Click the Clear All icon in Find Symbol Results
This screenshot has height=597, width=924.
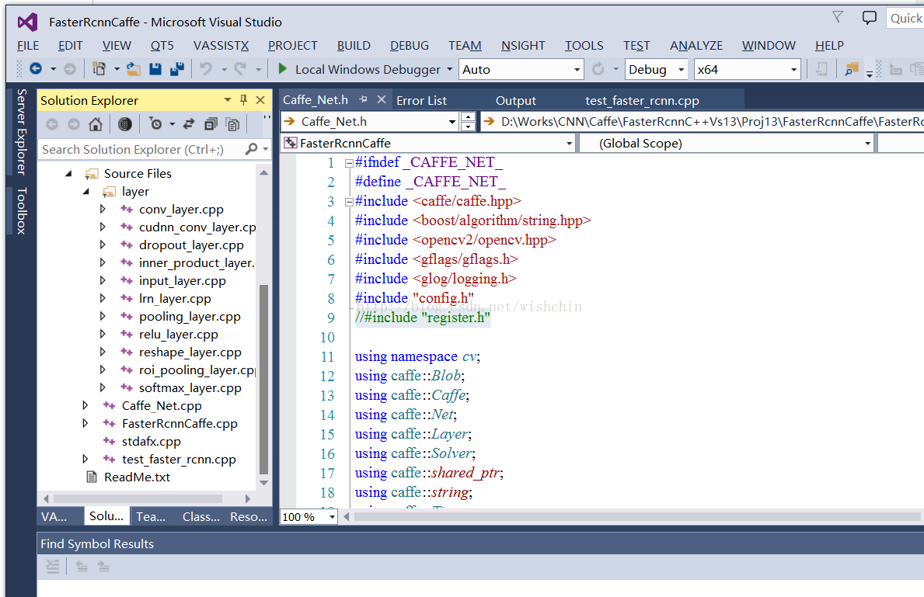(52, 567)
